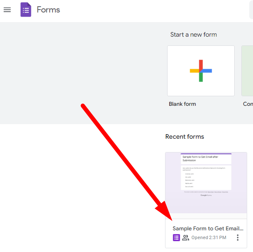Click the multicolor plus icon
253x252 pixels.
(x=200, y=71)
